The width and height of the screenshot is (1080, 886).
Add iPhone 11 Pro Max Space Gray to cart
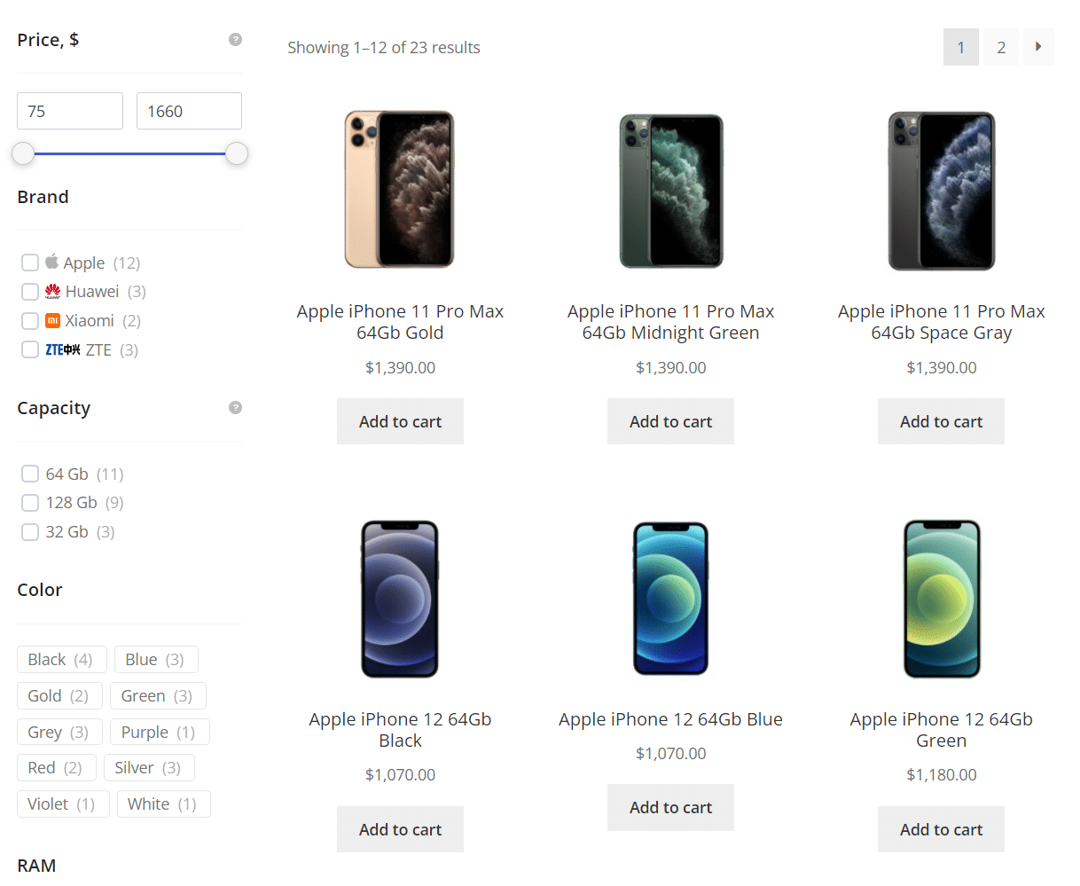click(x=941, y=421)
